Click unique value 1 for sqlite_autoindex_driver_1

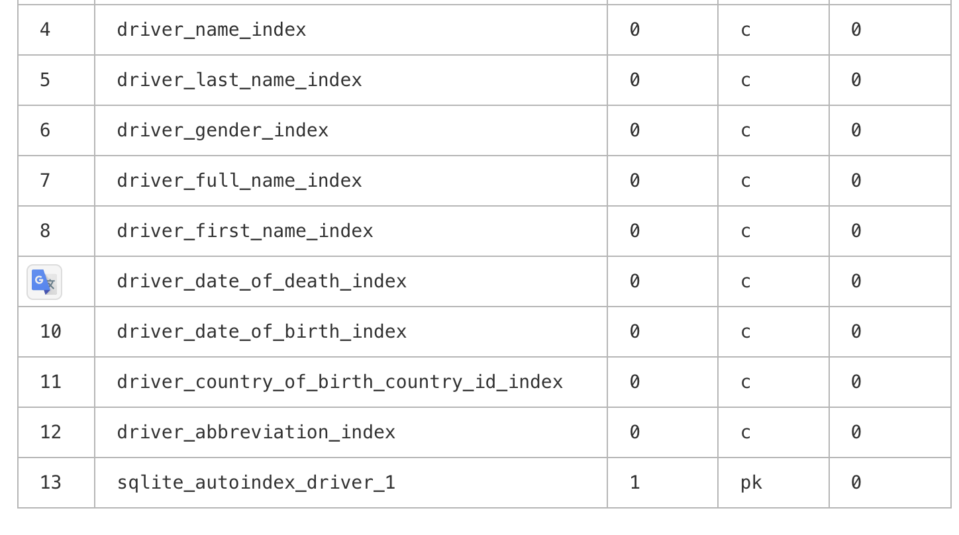tap(634, 483)
